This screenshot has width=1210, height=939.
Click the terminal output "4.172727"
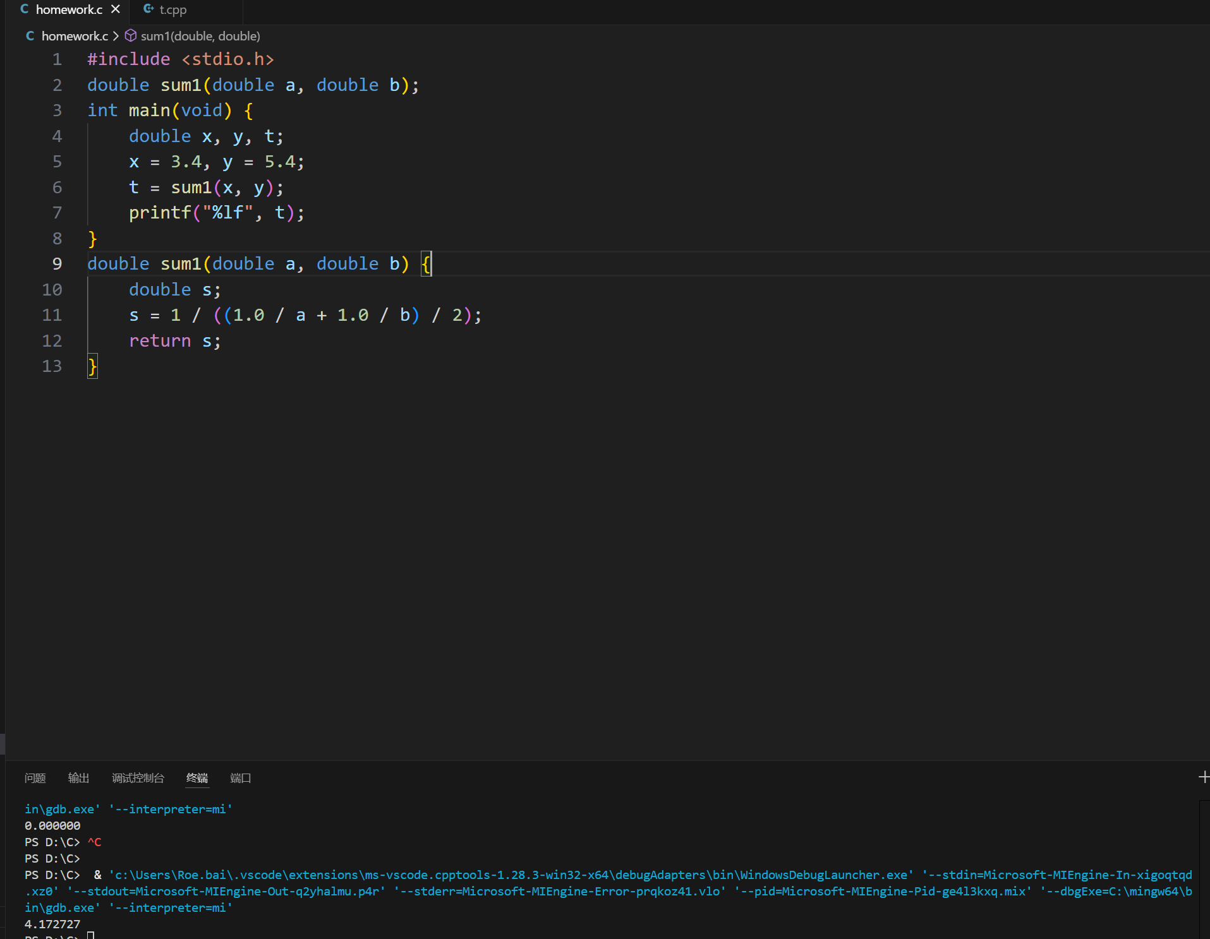point(52,924)
